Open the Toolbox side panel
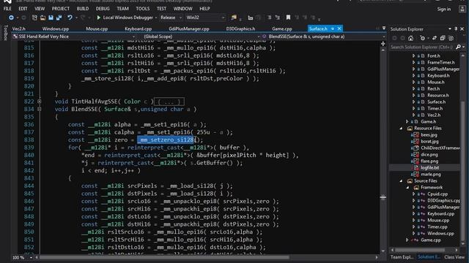This screenshot has width=469, height=263. click(x=5, y=33)
